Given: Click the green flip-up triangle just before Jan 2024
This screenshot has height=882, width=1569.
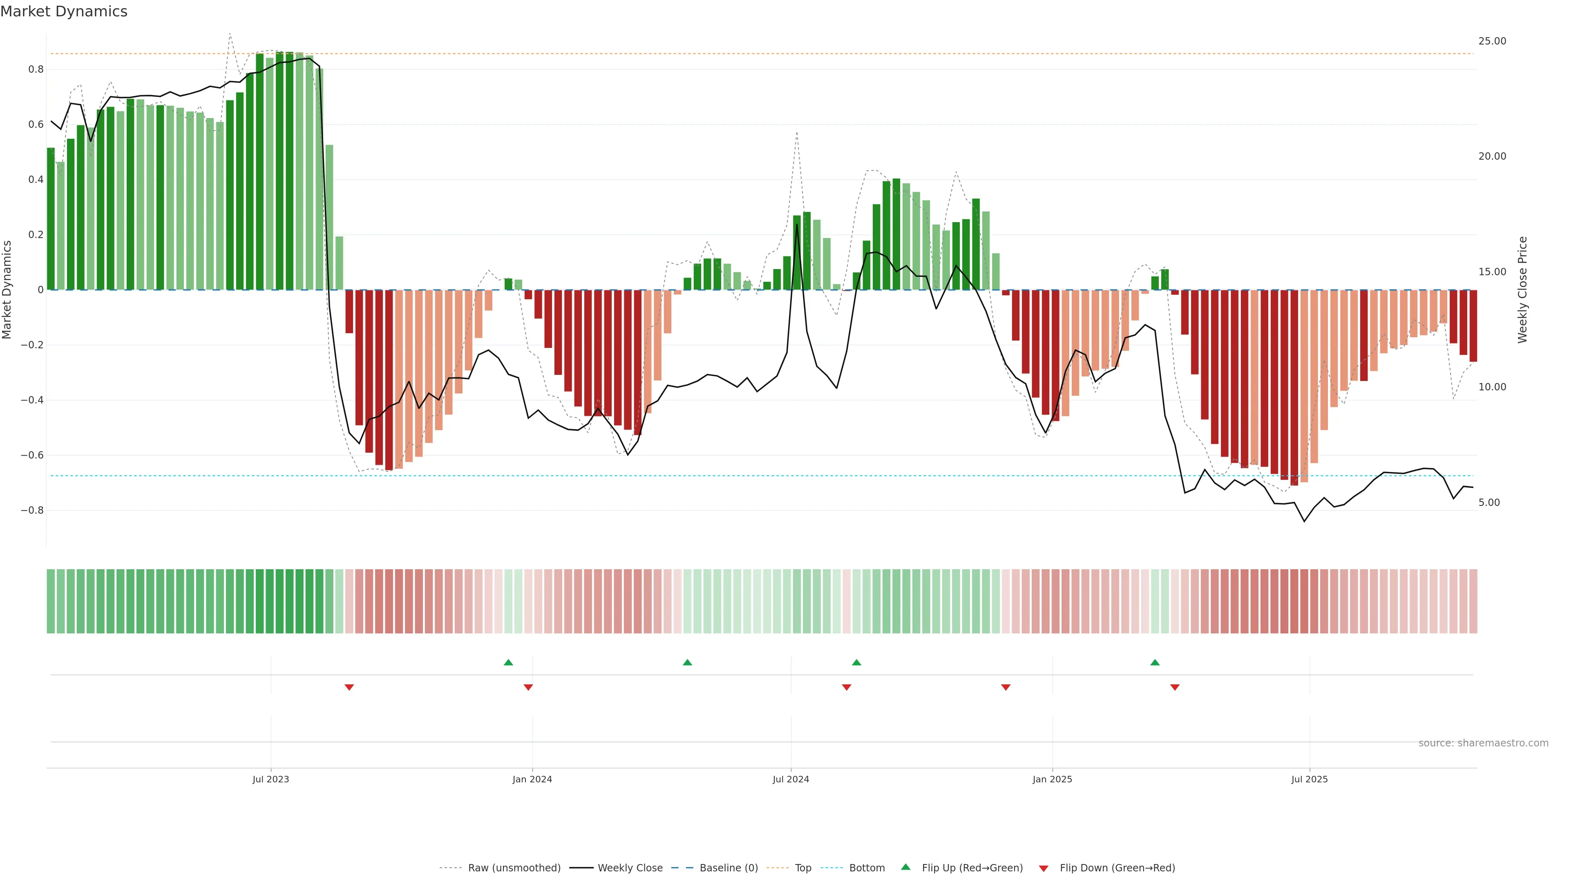Looking at the screenshot, I should 508,662.
